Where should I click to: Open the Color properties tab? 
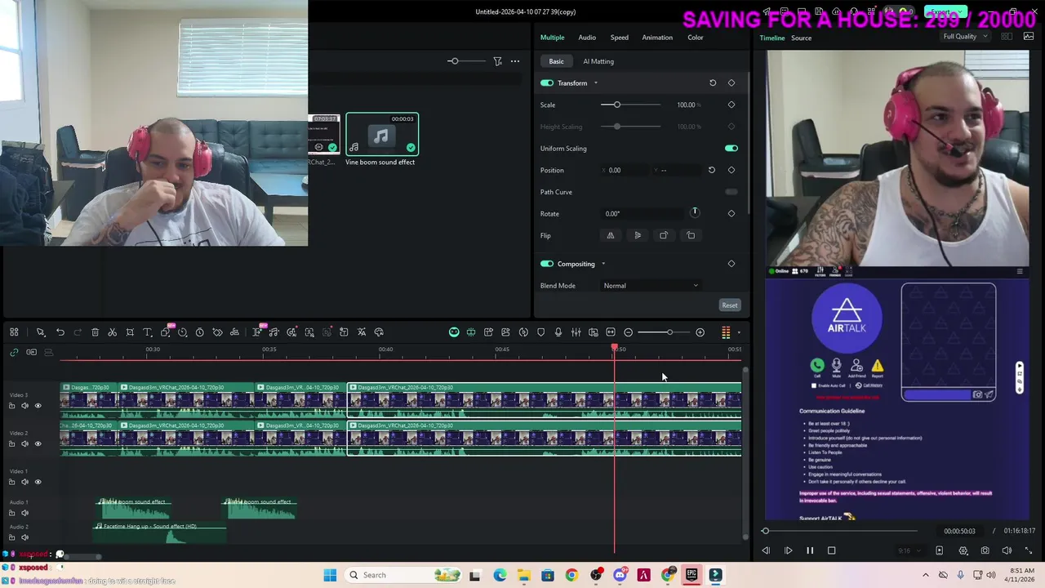click(696, 38)
